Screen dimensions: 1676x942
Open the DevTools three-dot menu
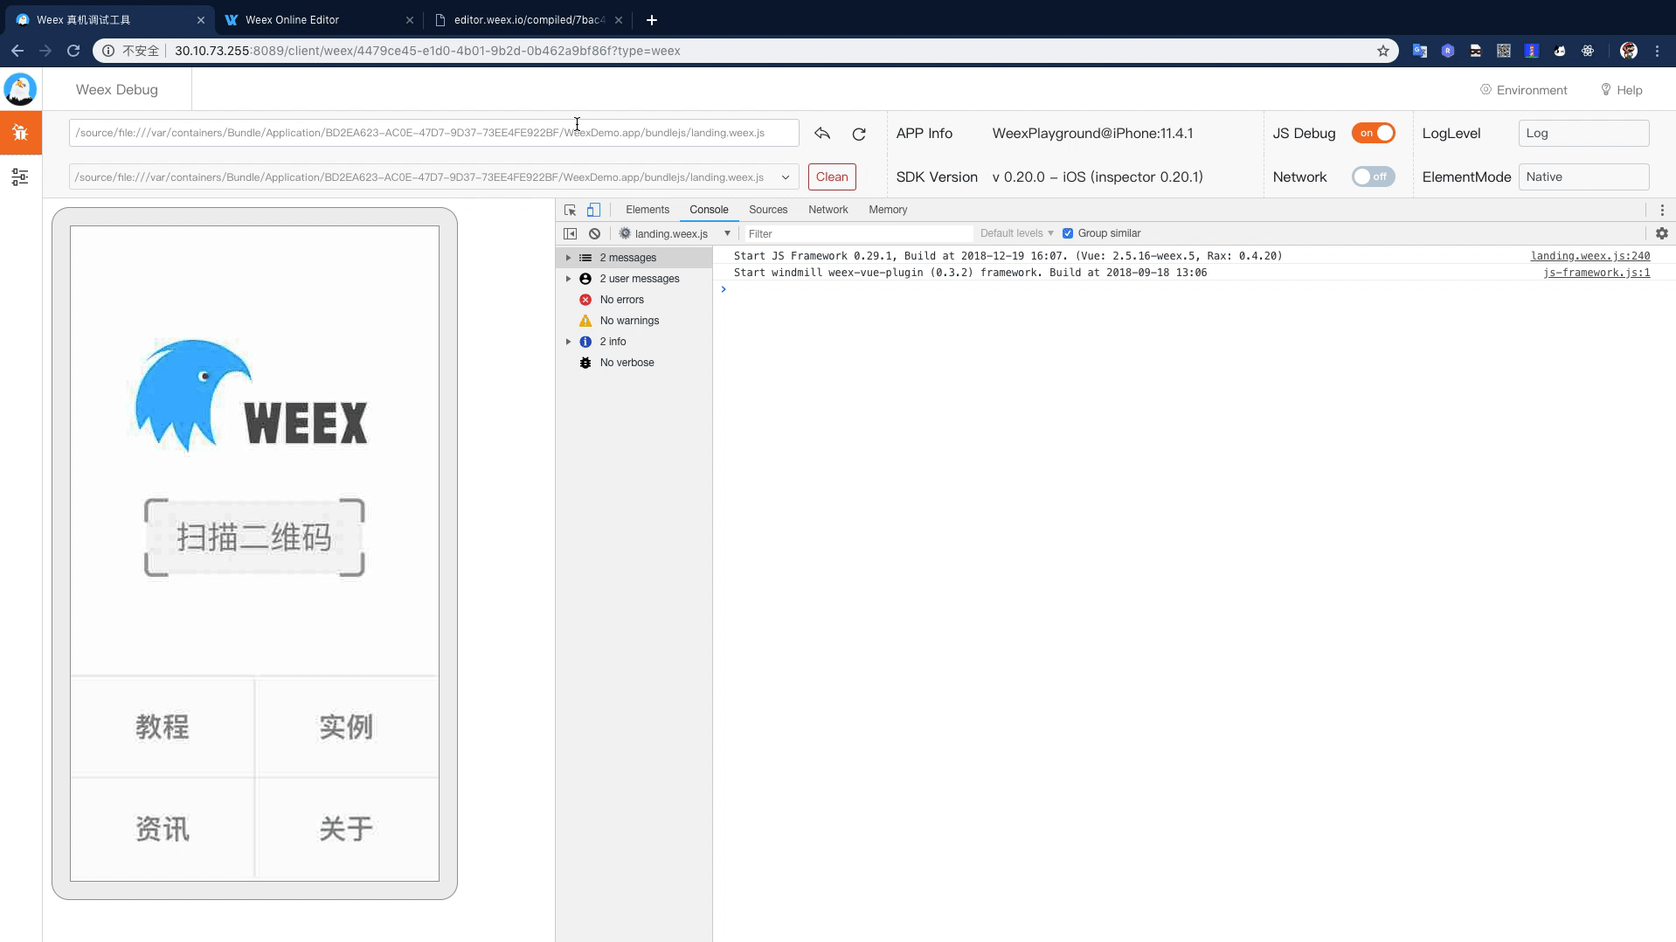tap(1662, 210)
